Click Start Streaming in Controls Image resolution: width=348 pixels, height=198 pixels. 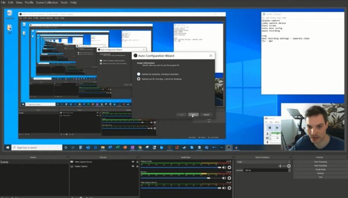tap(321, 162)
